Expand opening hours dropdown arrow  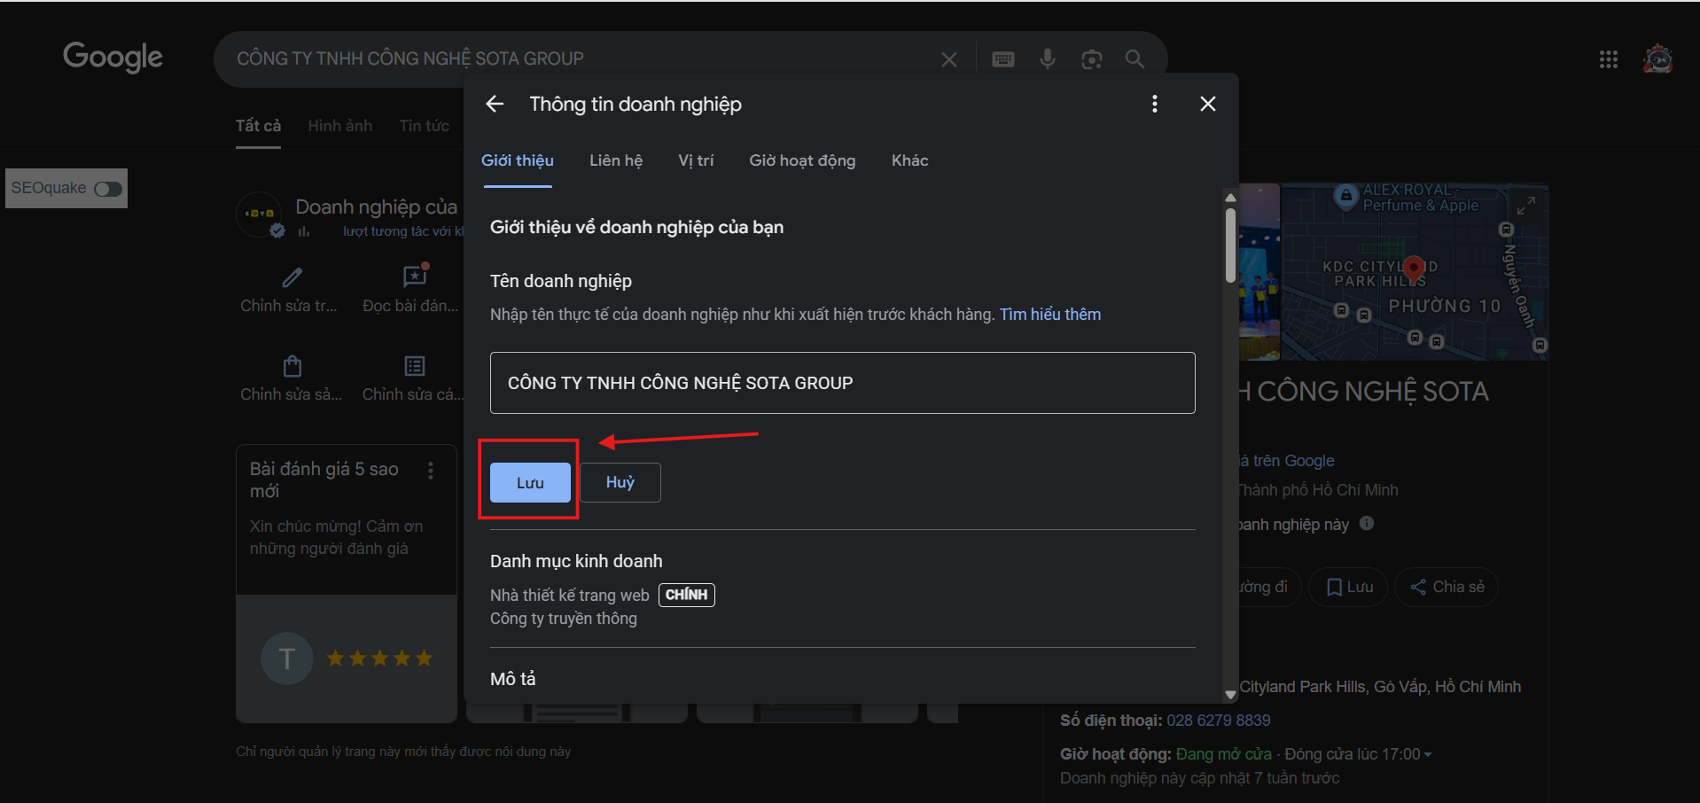(1428, 754)
